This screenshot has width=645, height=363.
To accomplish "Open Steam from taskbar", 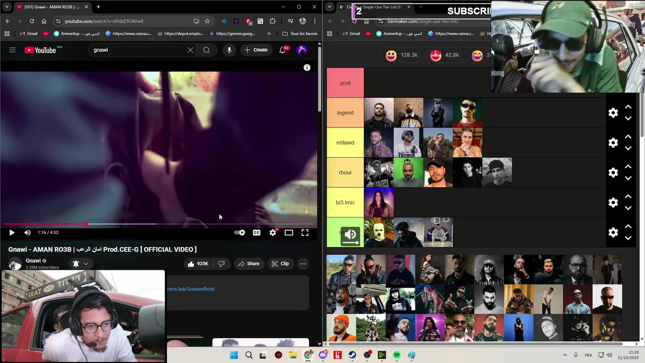I will tap(352, 355).
